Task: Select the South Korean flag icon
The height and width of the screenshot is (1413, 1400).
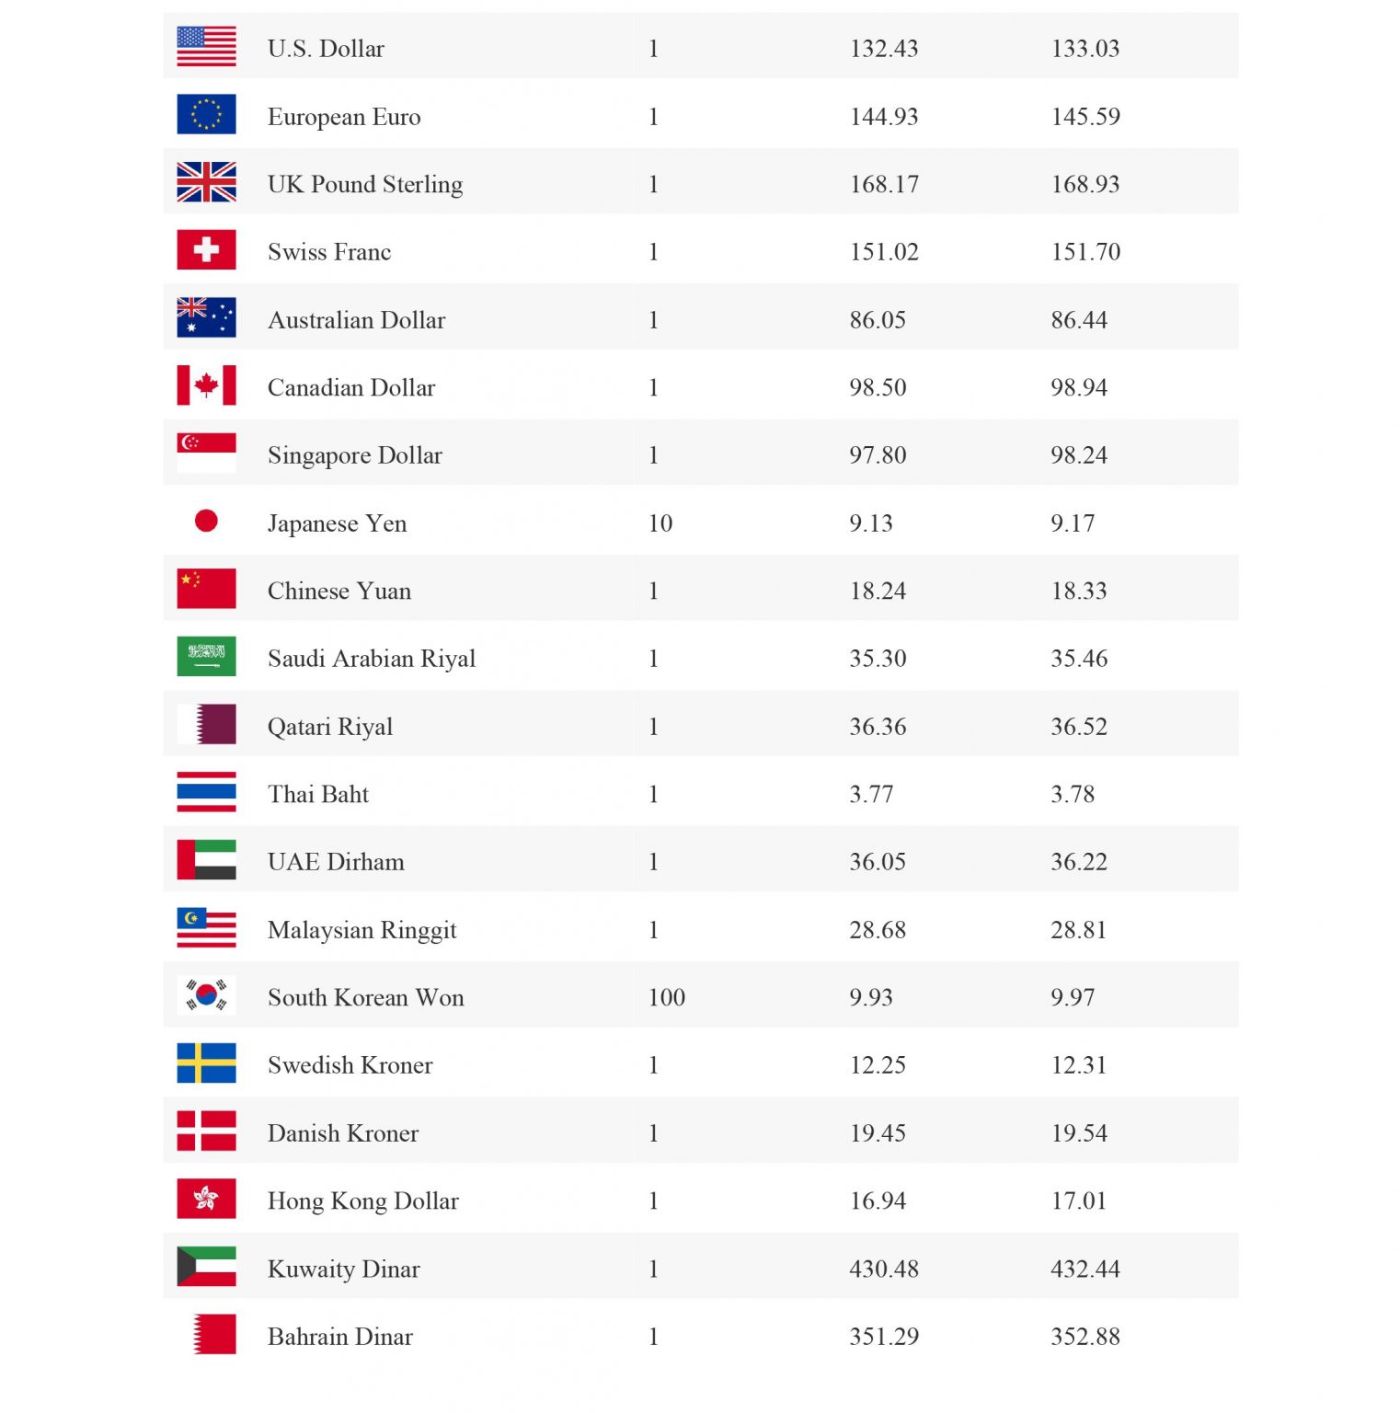Action: click(206, 995)
